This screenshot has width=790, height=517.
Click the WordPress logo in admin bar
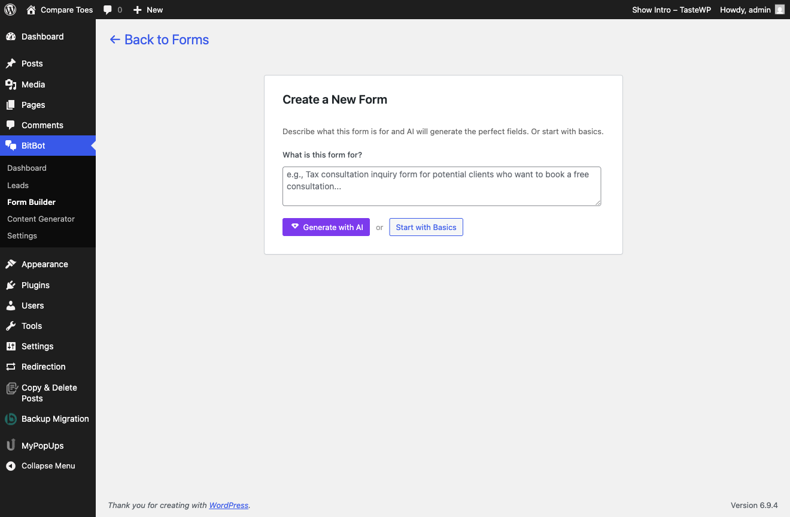(10, 10)
